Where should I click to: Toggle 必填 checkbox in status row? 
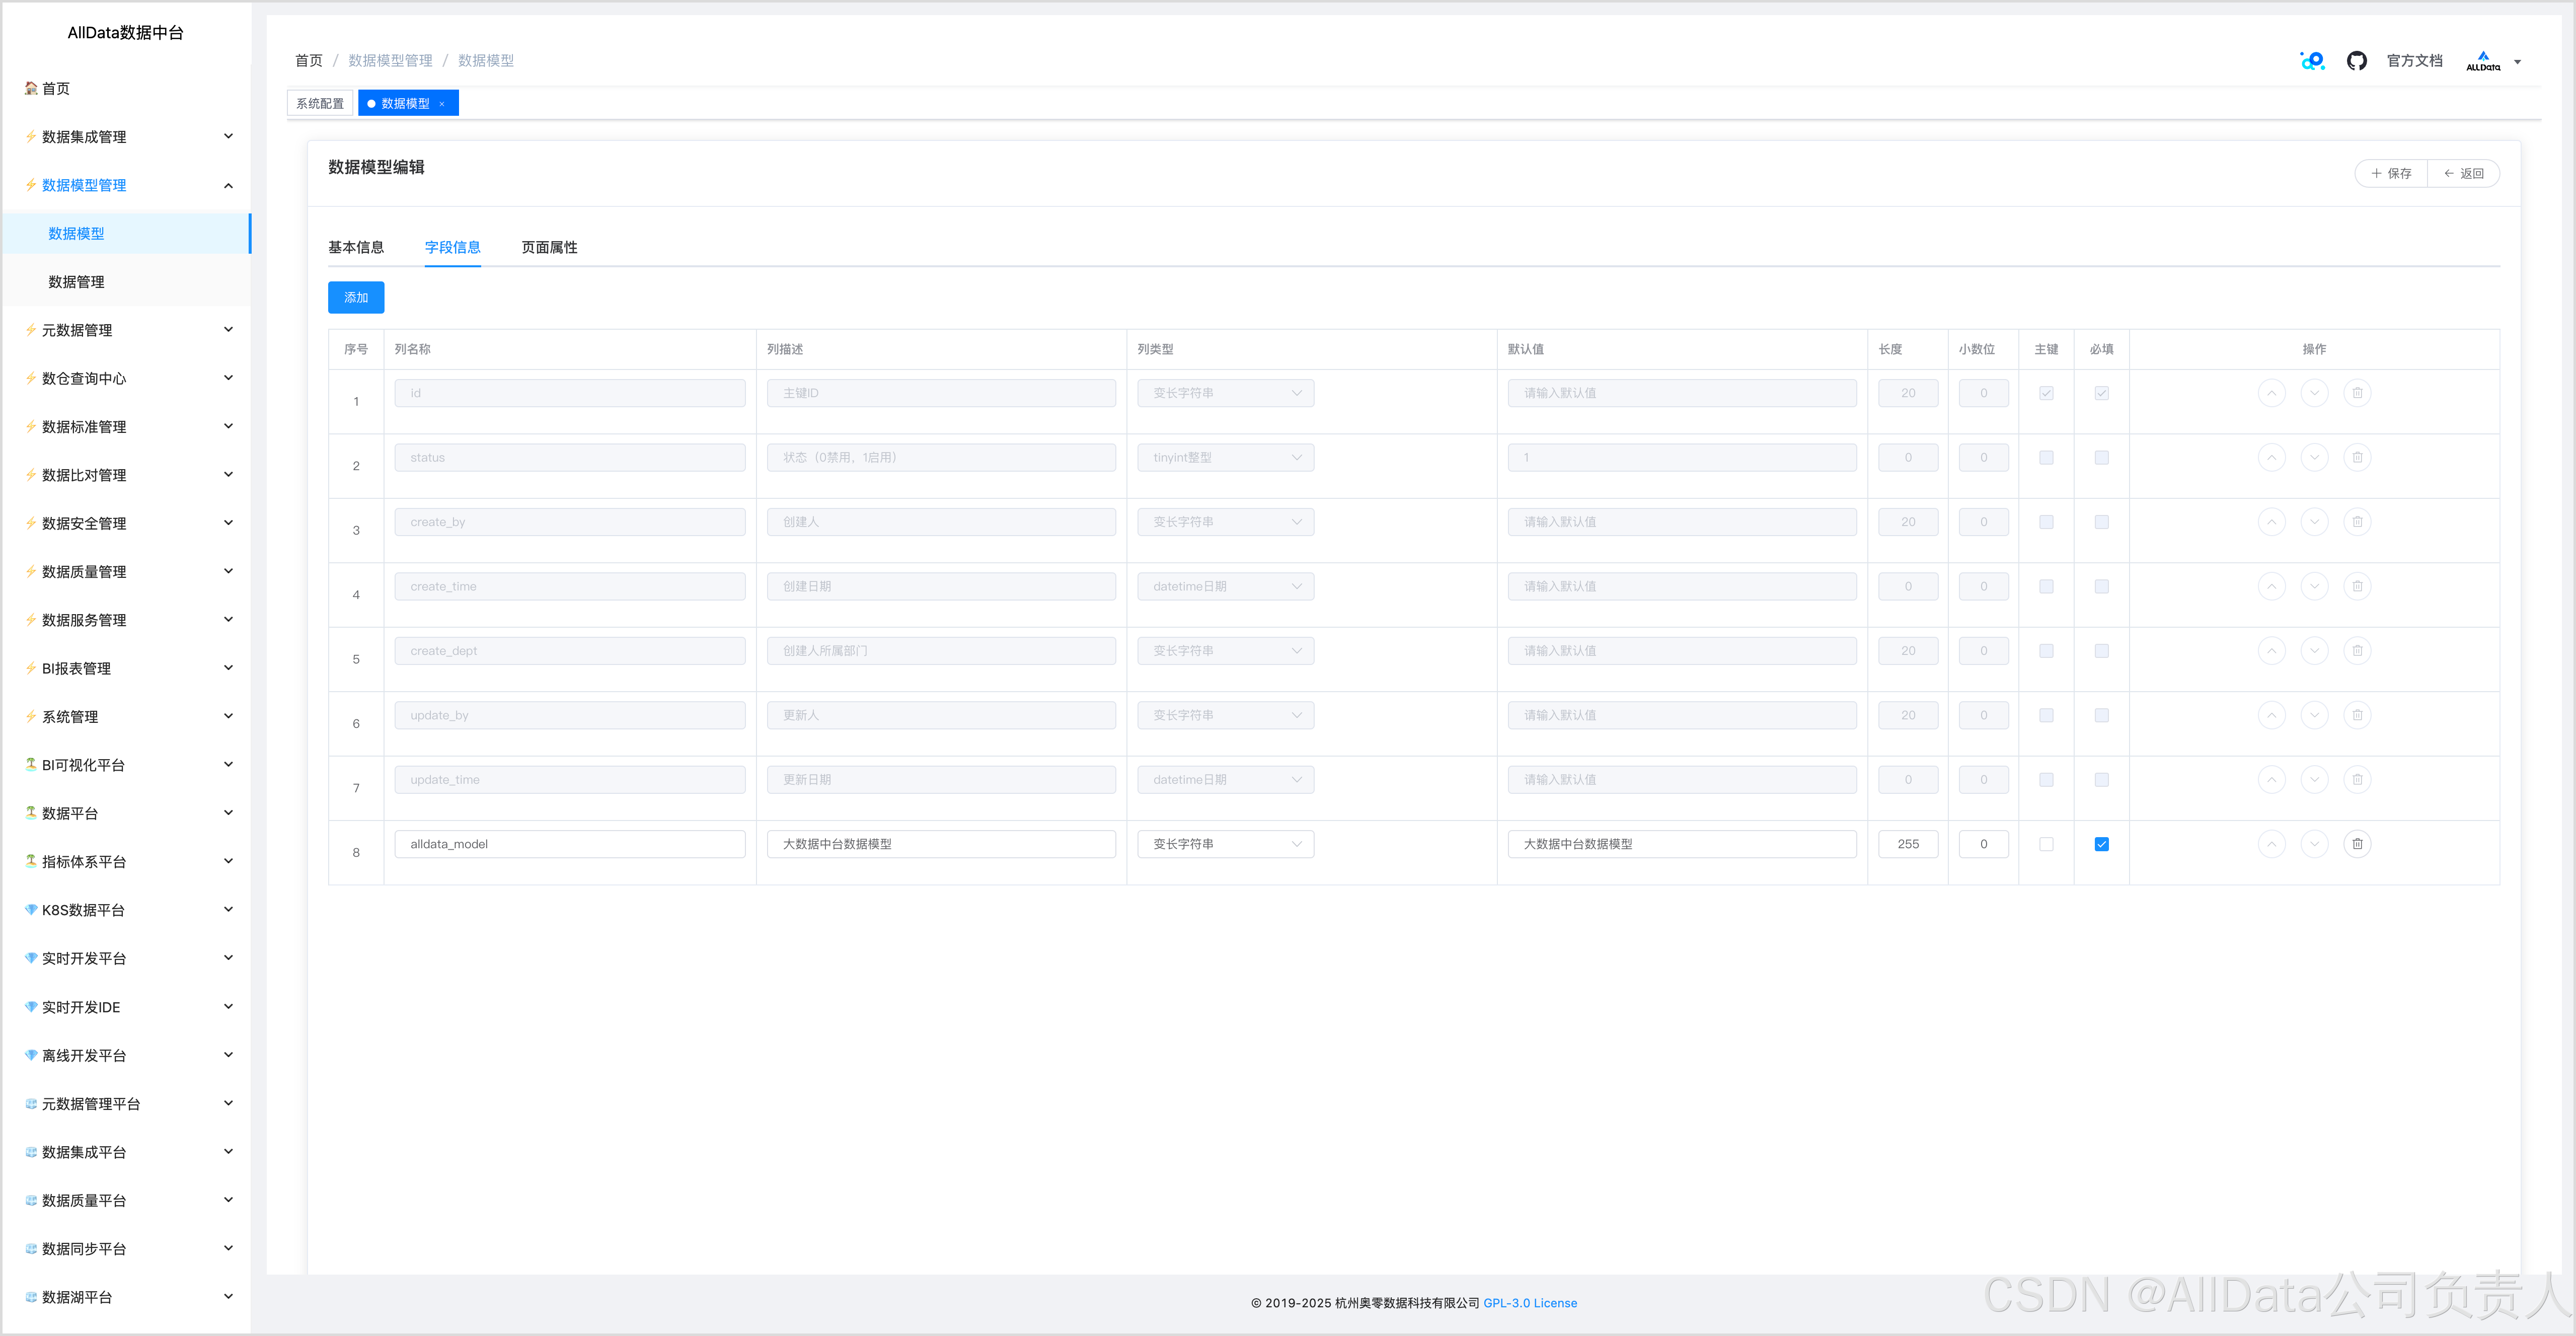click(x=2101, y=458)
